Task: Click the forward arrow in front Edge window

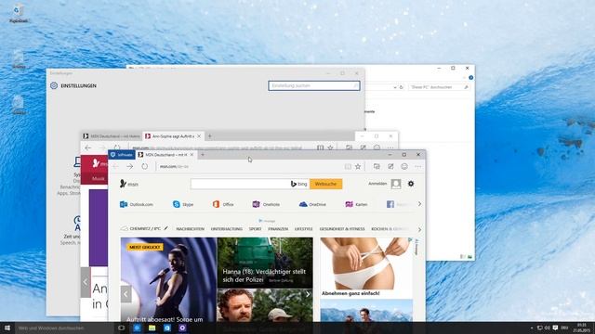Action: pyautogui.click(x=130, y=167)
